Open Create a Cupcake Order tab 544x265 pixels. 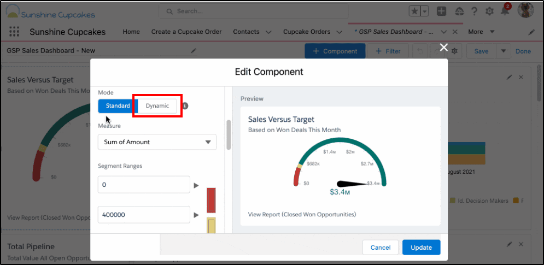coord(186,32)
